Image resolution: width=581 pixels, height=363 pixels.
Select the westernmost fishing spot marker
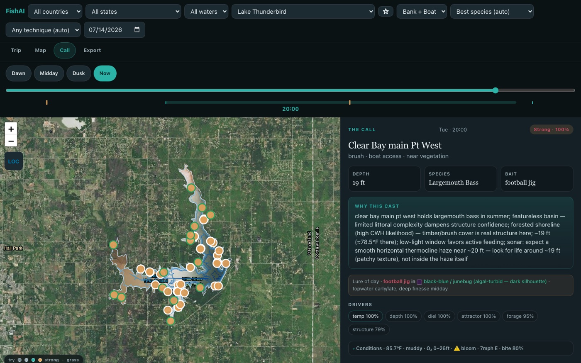click(113, 245)
